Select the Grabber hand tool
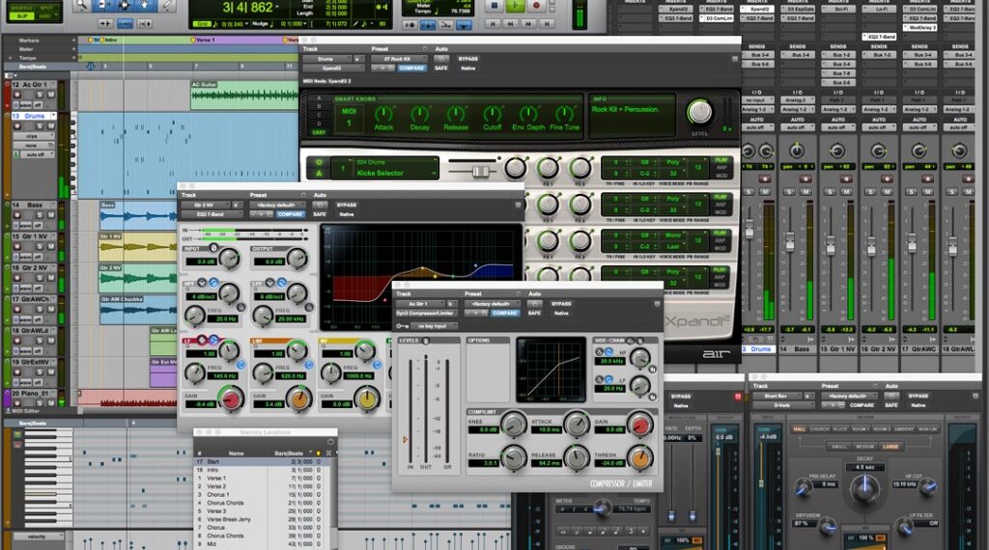 pos(146,5)
